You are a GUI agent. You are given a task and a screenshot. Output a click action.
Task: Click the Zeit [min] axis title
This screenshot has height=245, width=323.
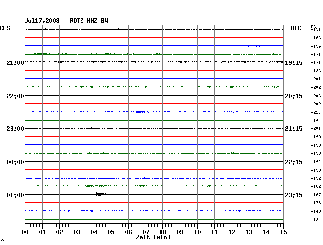click(153, 237)
